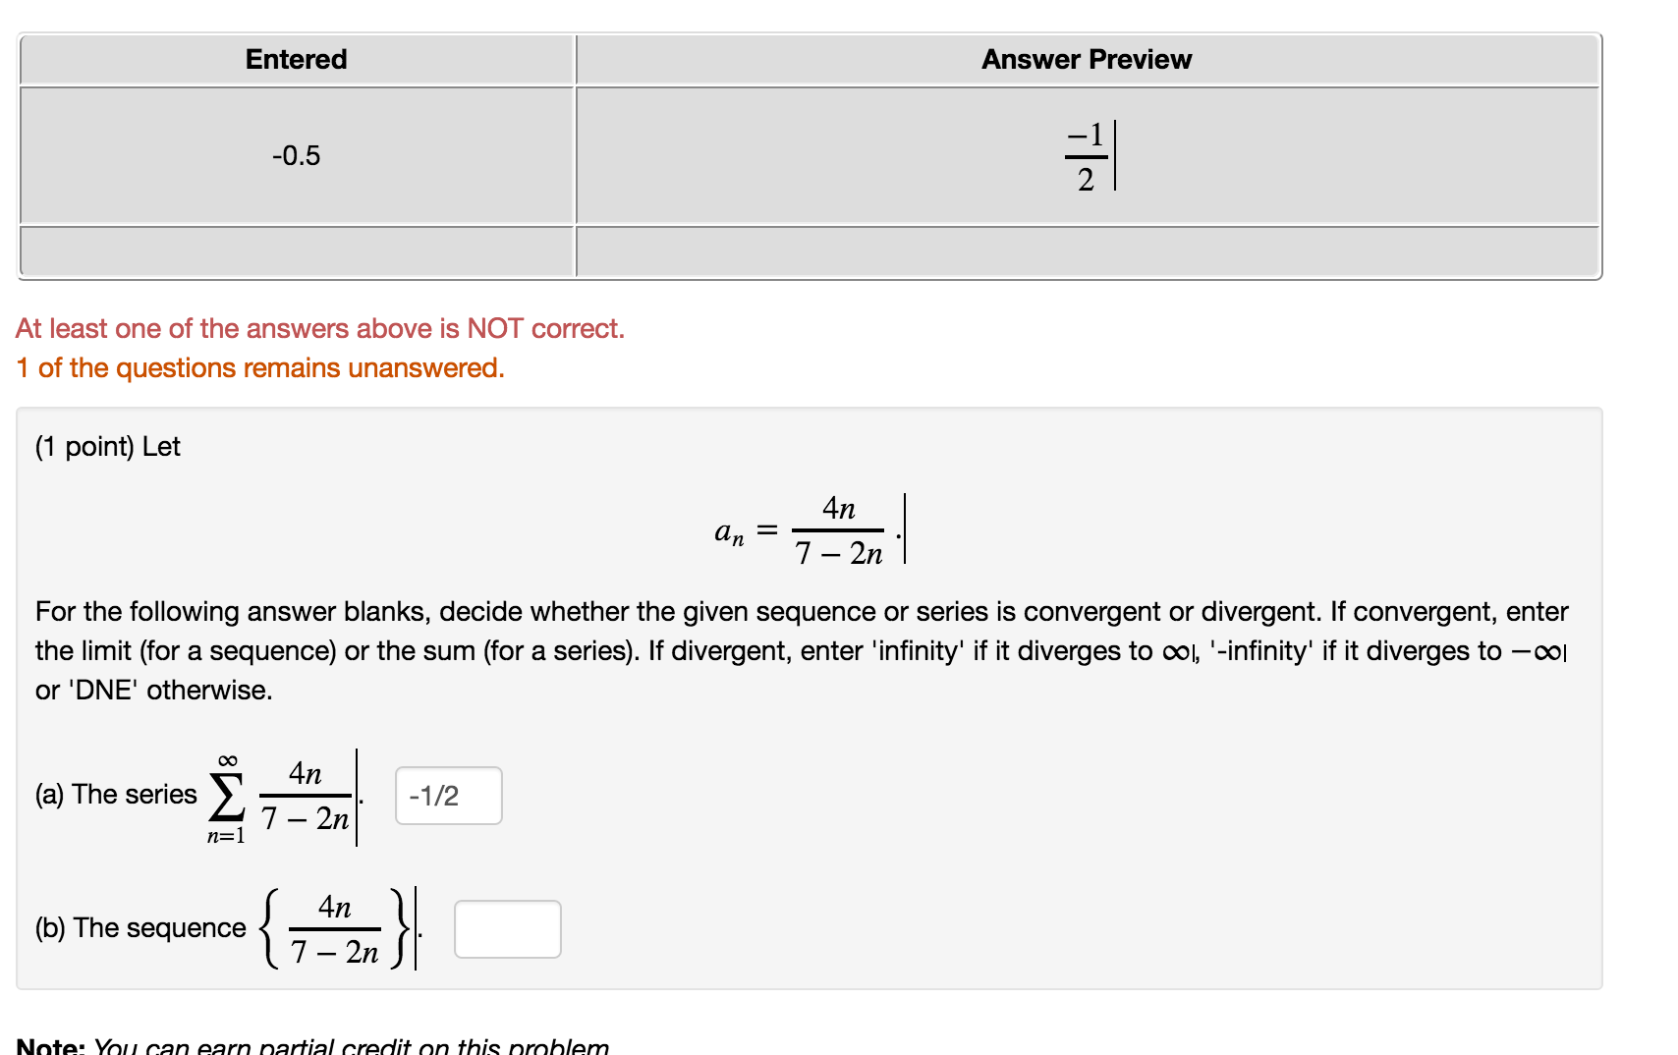1678x1055 pixels.
Task: Click the summation expression in part (a)
Action: coord(280,797)
